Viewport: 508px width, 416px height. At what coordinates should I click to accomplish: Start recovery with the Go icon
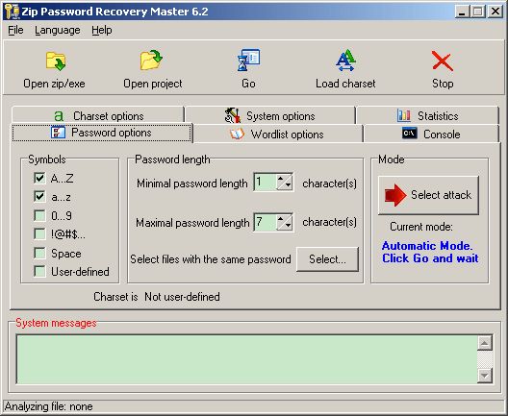tap(248, 61)
